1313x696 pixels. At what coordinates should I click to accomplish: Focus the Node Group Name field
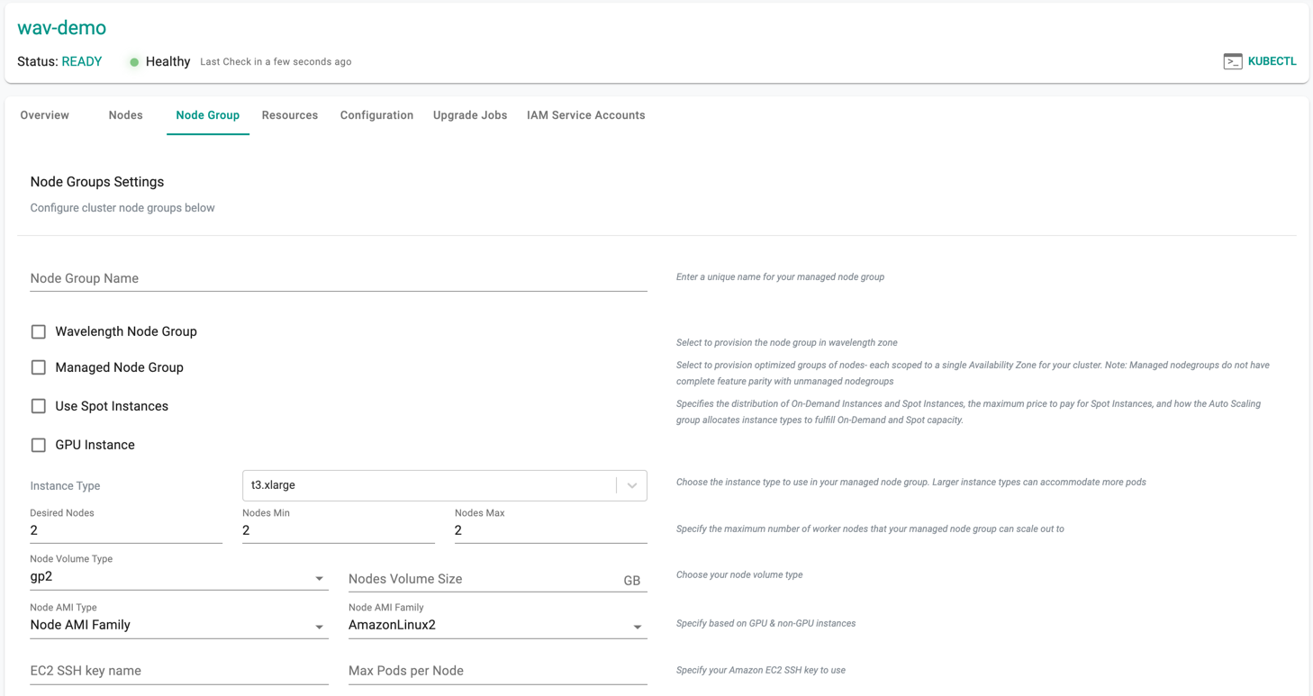pos(339,278)
